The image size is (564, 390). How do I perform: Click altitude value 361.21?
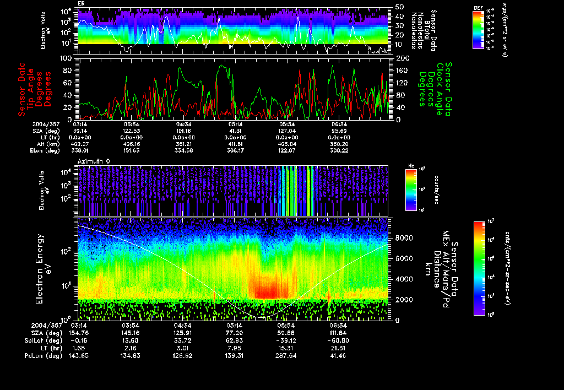coord(183,144)
